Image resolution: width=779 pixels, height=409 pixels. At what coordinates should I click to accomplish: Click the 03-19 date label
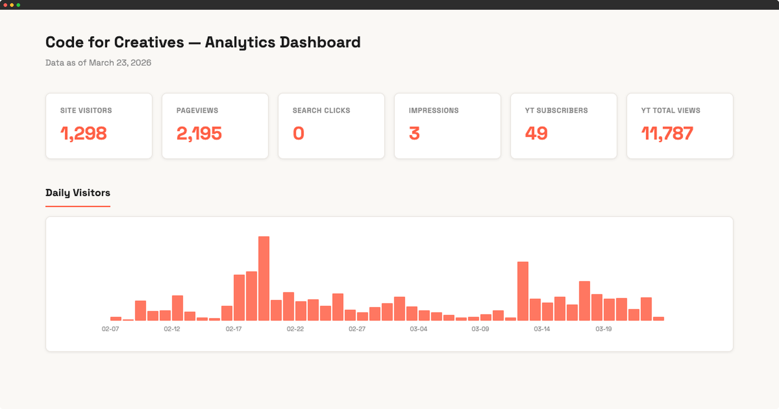(604, 329)
